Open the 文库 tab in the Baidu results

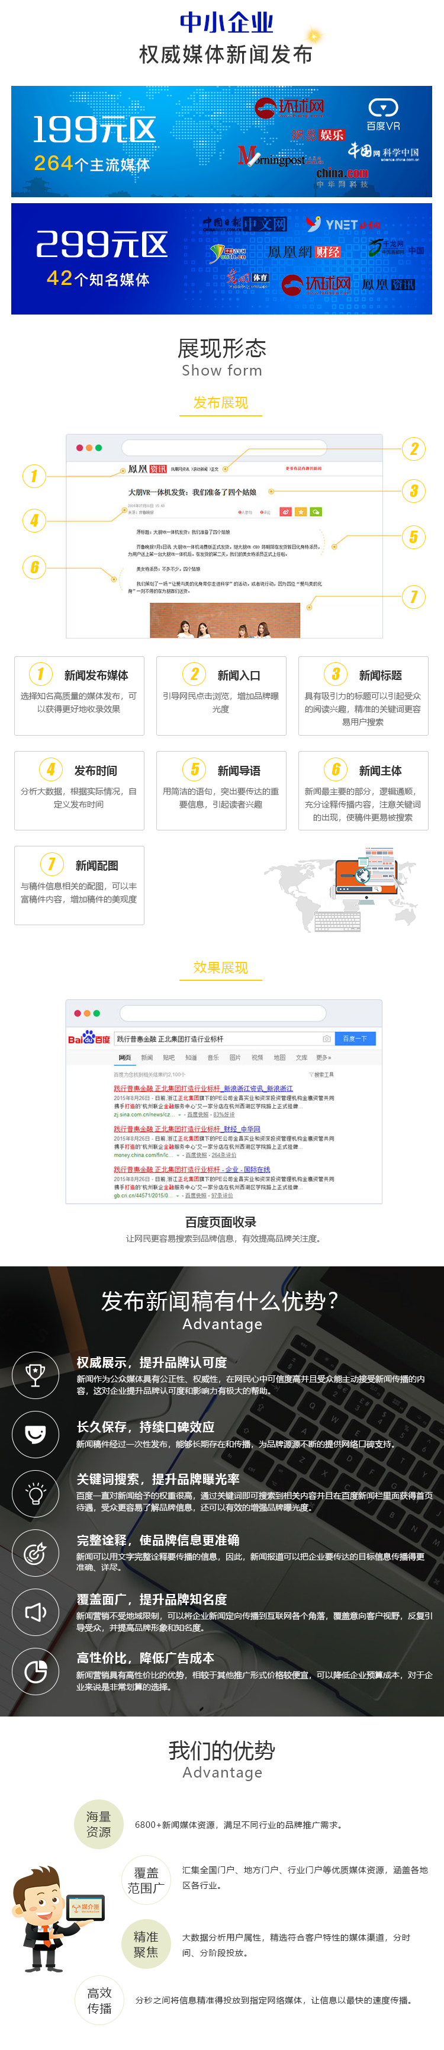point(301,1058)
